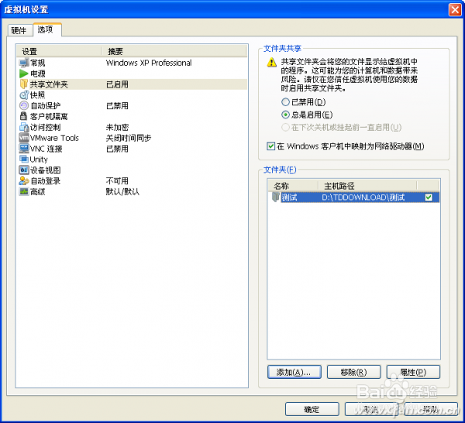The width and height of the screenshot is (465, 423).
Task: Select the 总是启用(E) radio button
Action: click(285, 115)
